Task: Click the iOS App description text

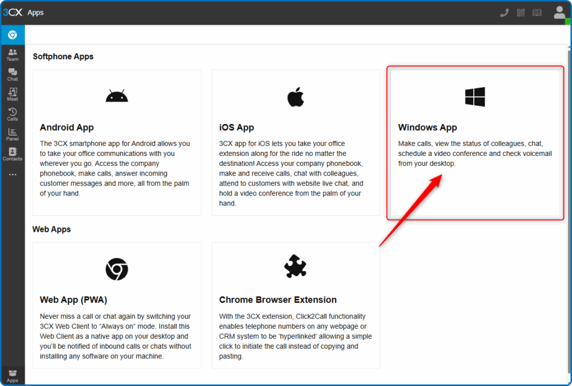Action: click(x=291, y=173)
